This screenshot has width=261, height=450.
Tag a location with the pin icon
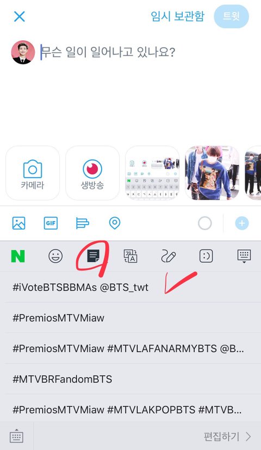[x=115, y=223]
